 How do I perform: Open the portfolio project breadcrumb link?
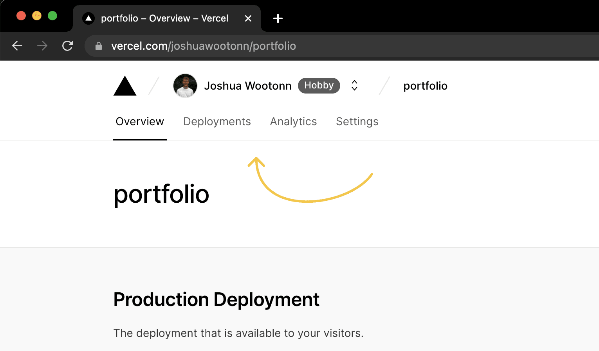425,86
